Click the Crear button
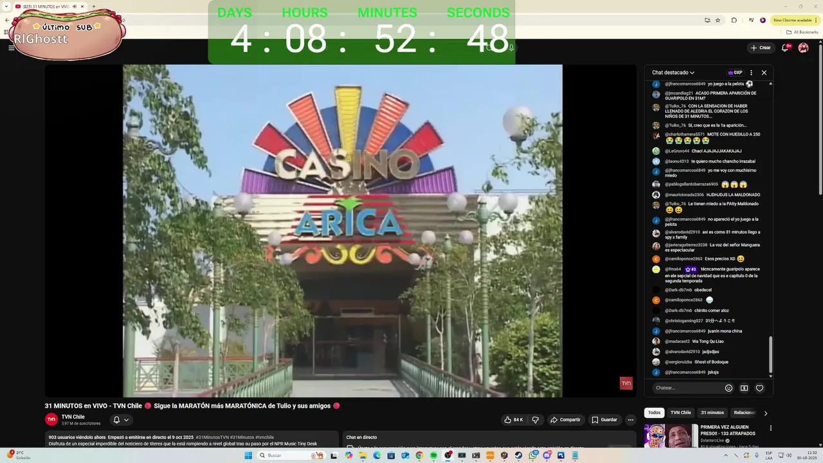The image size is (823, 463). click(761, 48)
